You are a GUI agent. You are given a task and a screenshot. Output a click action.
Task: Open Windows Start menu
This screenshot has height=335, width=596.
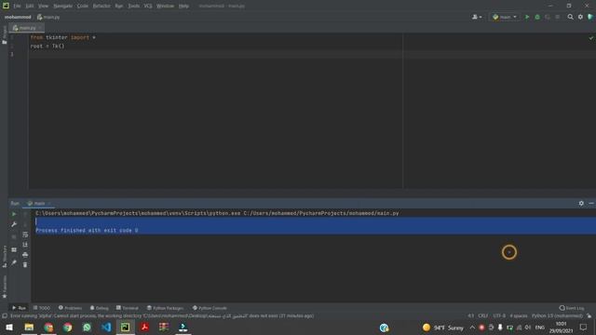coord(9,328)
